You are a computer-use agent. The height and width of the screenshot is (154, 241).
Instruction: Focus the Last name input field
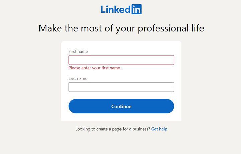click(x=121, y=87)
